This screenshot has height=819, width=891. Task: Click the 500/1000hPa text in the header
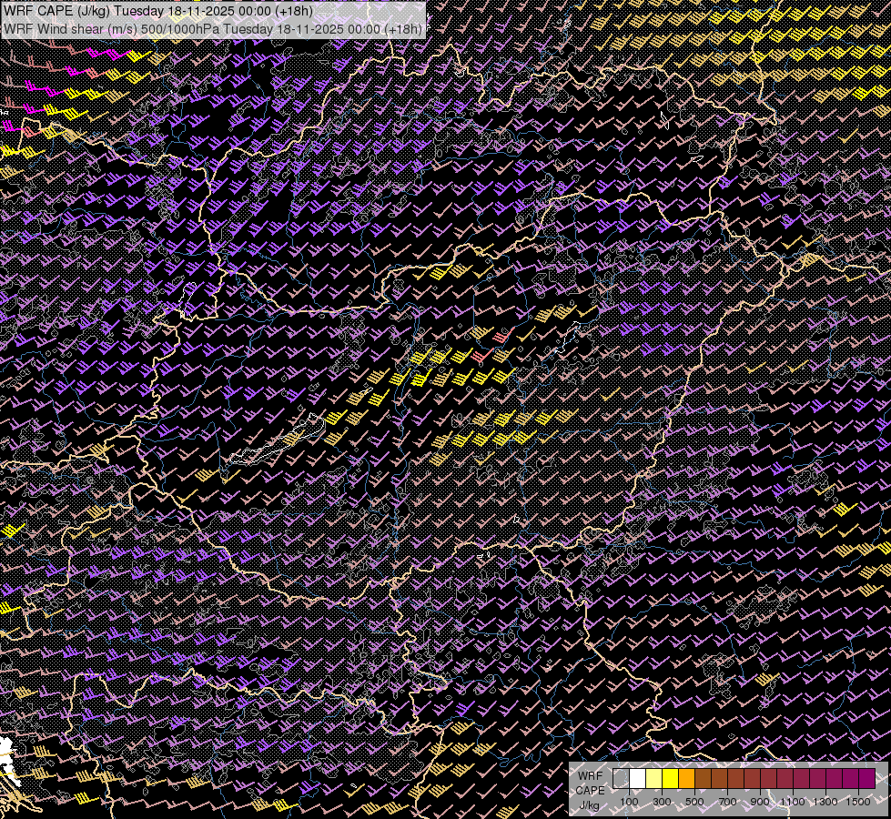coord(180,28)
